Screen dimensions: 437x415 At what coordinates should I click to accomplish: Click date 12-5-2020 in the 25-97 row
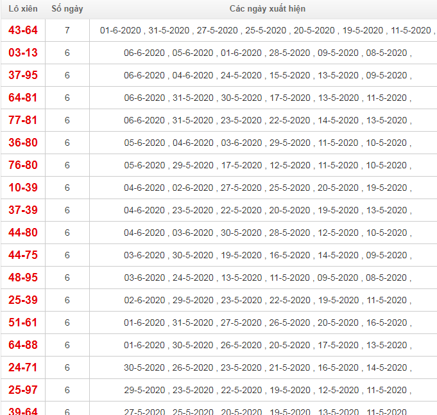click(338, 390)
